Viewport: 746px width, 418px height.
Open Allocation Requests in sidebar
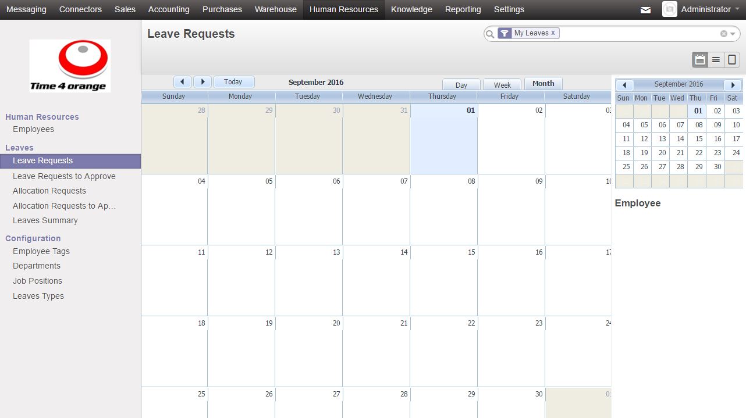click(x=49, y=191)
